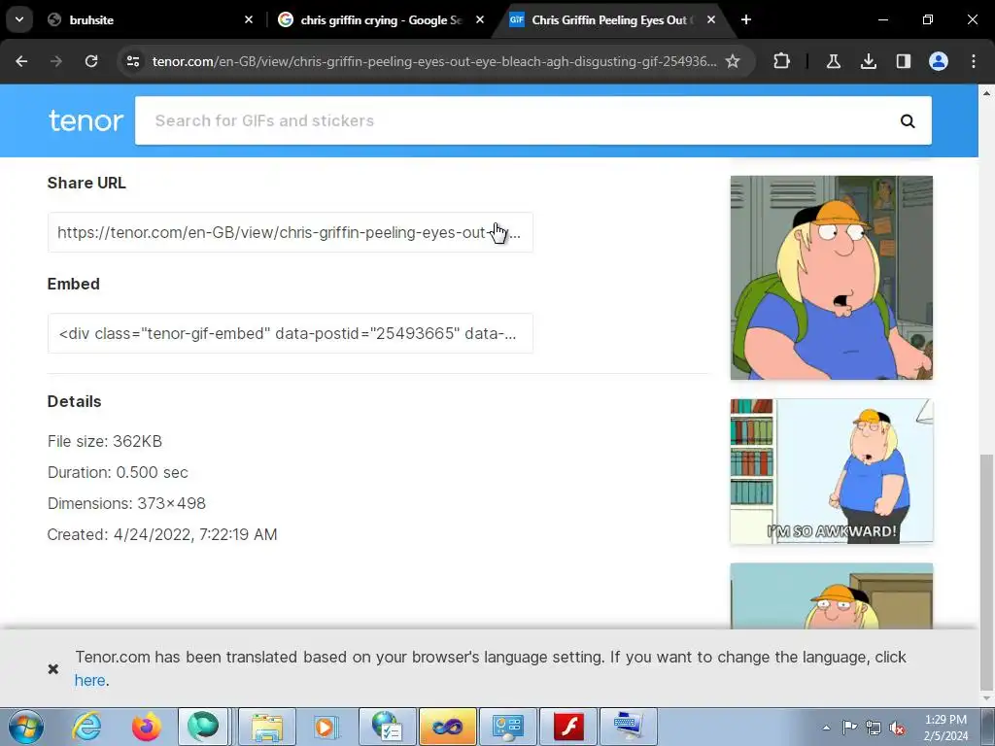Open the I'M SO AWKWARD GIF thumbnail
995x746 pixels.
[x=832, y=471]
